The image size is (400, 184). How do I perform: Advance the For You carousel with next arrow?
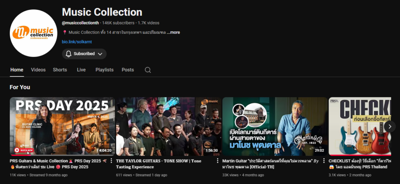pyautogui.click(x=389, y=126)
